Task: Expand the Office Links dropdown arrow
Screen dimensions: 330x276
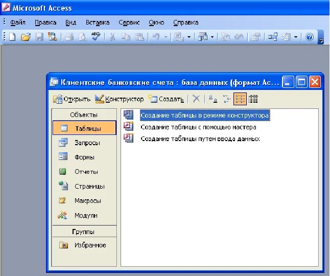Action: click(189, 37)
